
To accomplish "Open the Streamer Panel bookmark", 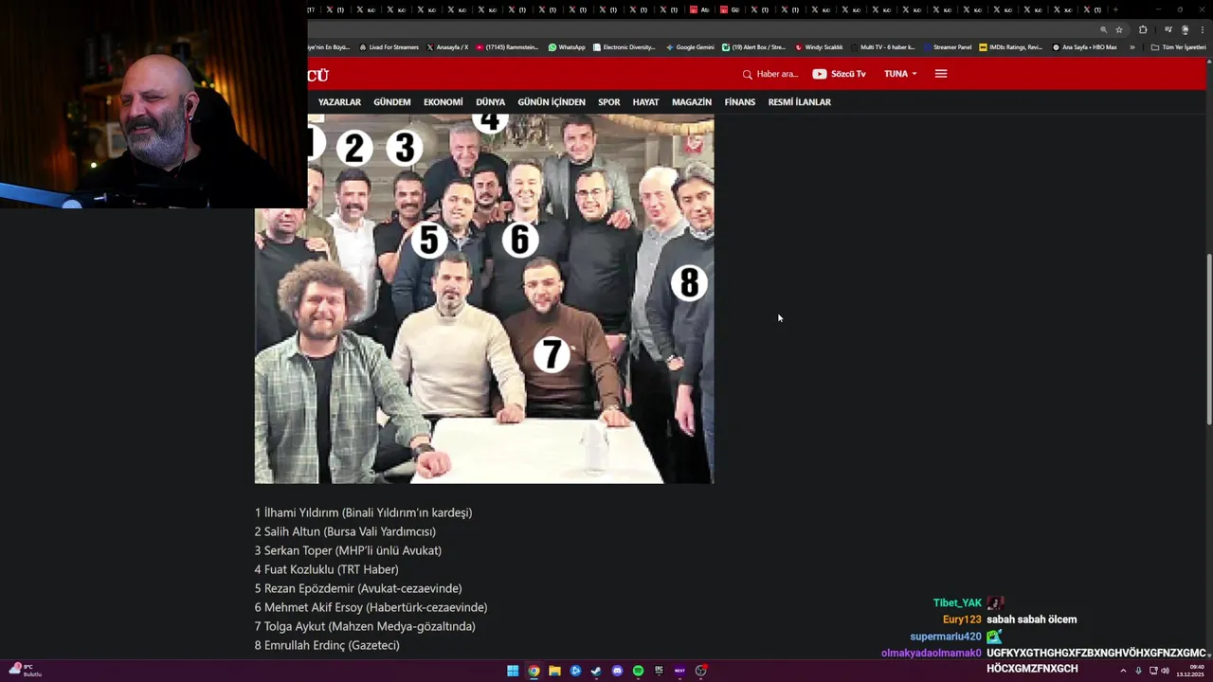I will click(948, 47).
